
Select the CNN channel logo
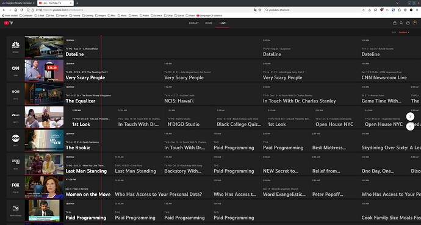[x=16, y=68]
